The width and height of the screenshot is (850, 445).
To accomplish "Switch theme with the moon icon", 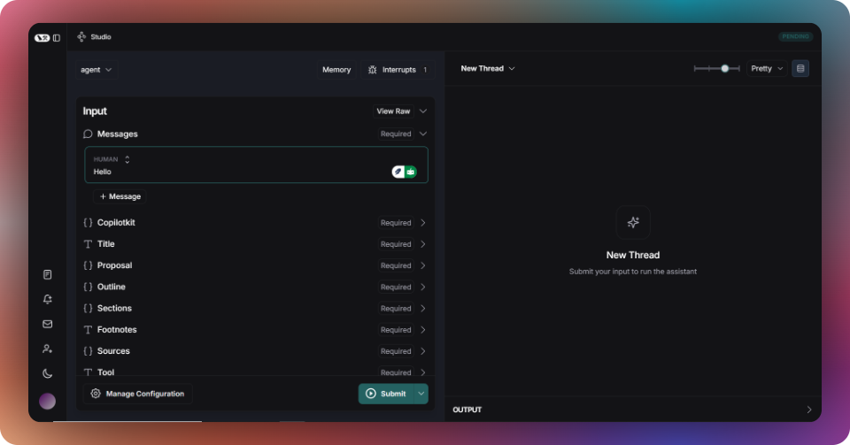I will pos(48,373).
